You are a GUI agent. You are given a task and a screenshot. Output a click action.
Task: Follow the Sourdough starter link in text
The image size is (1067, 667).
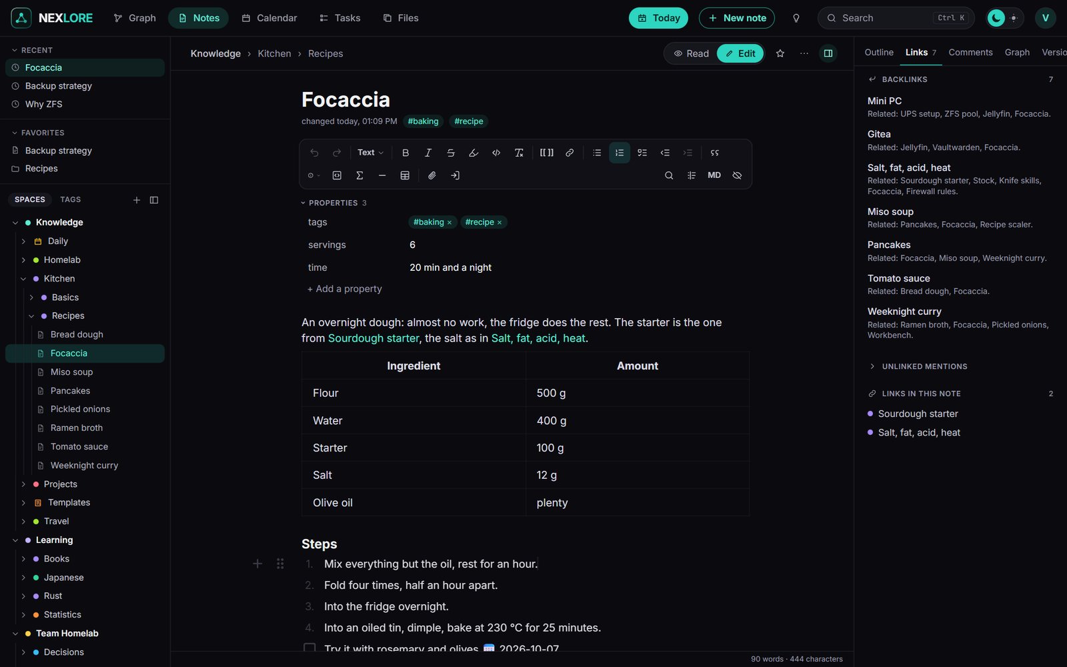click(373, 338)
